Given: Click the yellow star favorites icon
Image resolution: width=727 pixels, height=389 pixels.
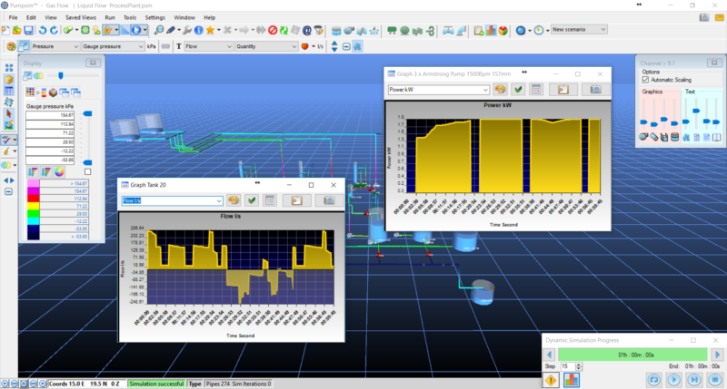Looking at the screenshot, I should point(210,30).
